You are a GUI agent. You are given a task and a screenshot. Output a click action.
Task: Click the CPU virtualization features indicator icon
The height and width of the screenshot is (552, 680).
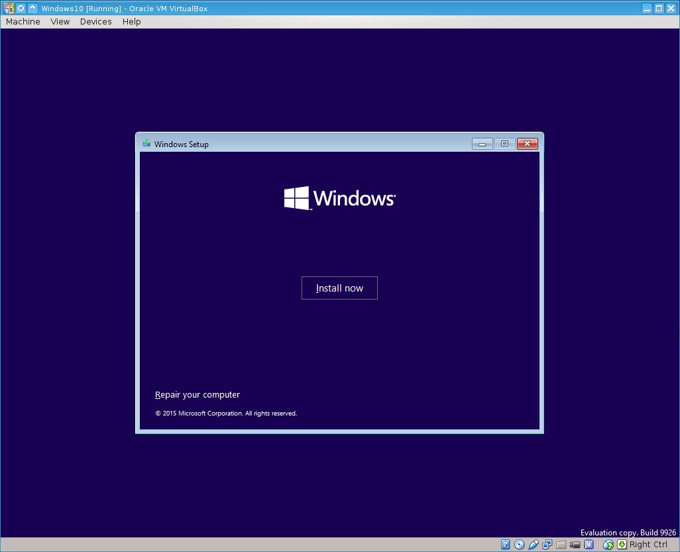click(589, 545)
